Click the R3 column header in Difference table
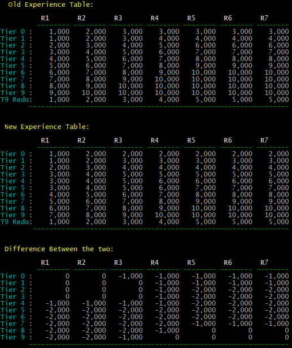This screenshot has height=348, width=292. 118,263
